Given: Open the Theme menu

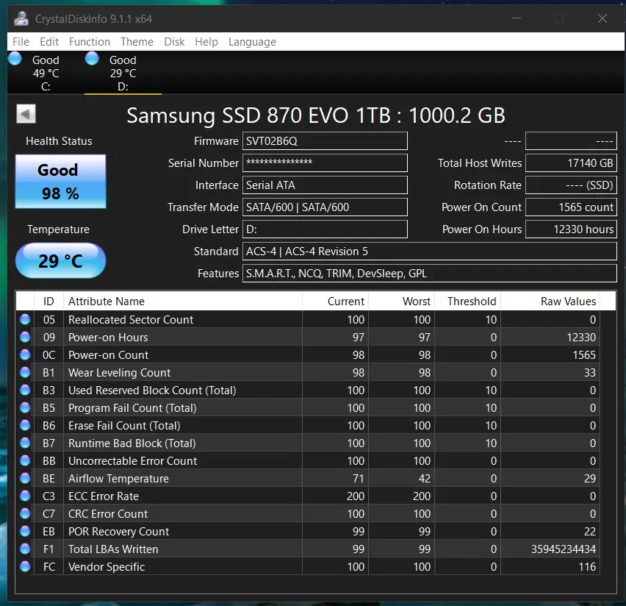Looking at the screenshot, I should pos(137,42).
